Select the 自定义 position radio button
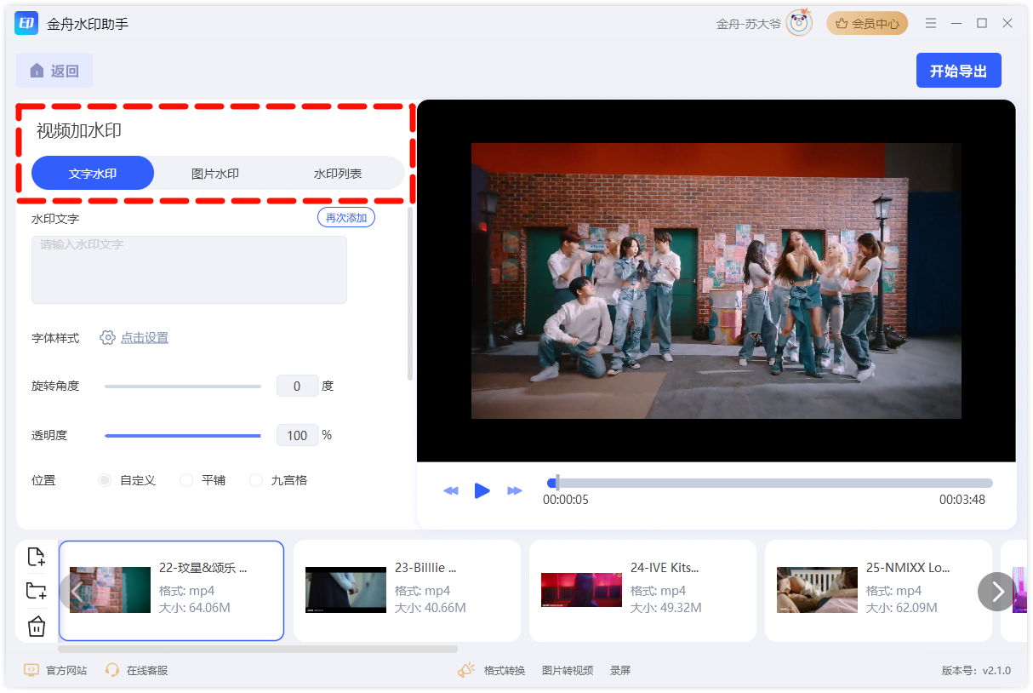Viewport: 1033px width, 693px height. pos(105,480)
